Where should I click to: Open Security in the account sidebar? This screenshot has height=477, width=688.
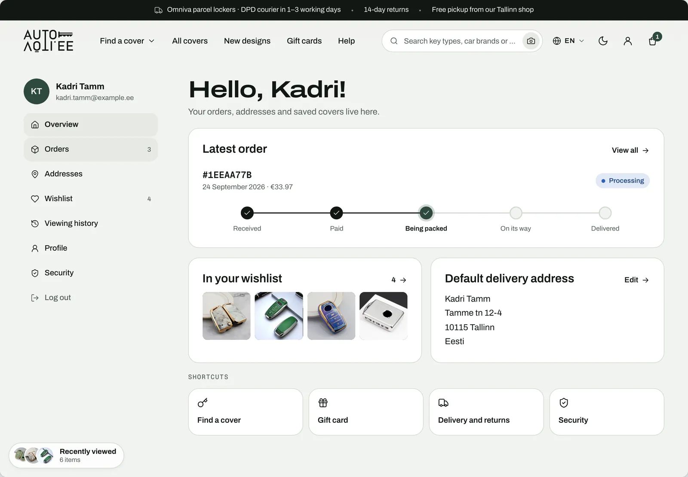click(91, 273)
